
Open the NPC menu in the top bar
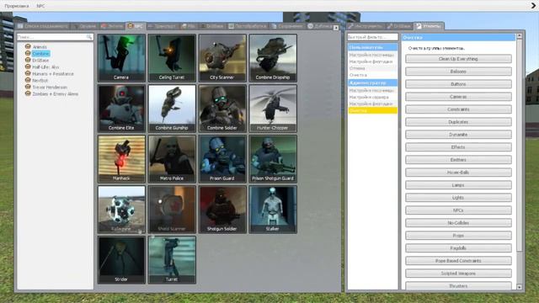pyautogui.click(x=40, y=6)
